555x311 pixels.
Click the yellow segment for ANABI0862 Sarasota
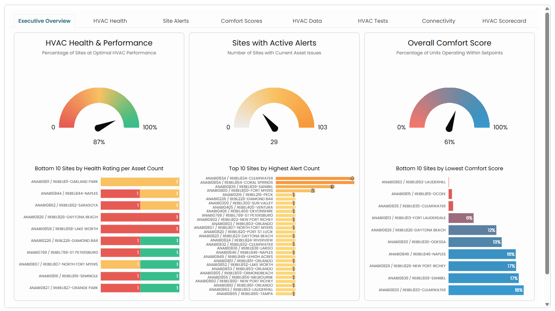(x=160, y=205)
